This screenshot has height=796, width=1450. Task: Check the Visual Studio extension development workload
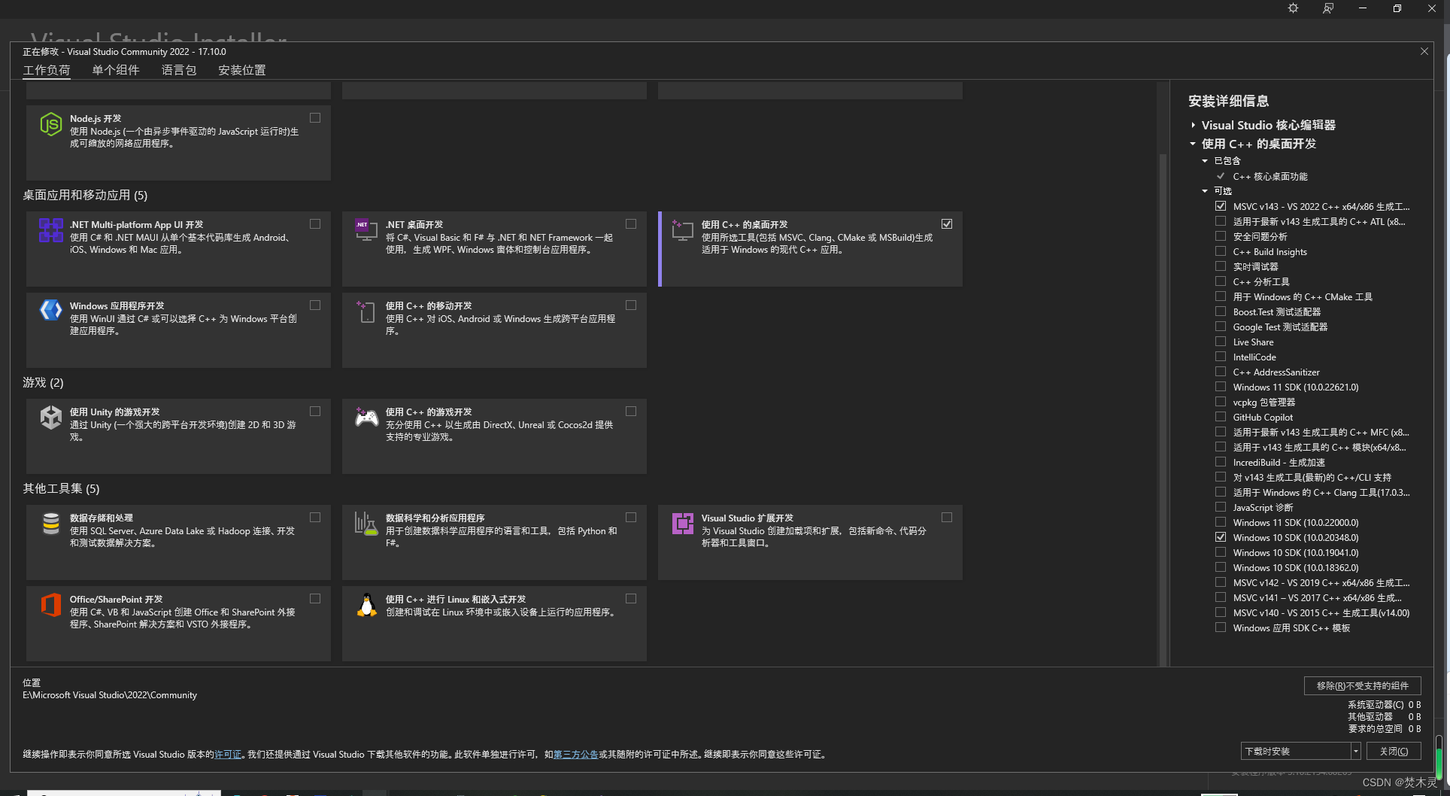click(947, 517)
